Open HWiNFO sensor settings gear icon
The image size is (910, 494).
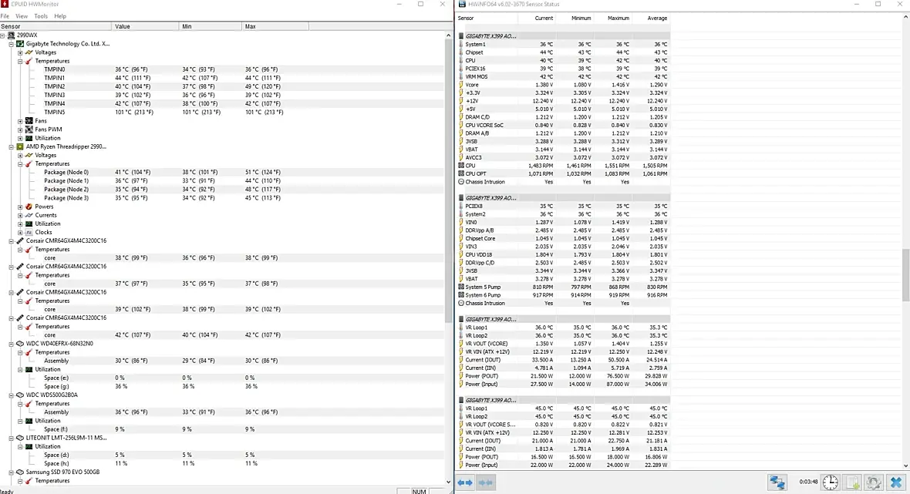874,482
